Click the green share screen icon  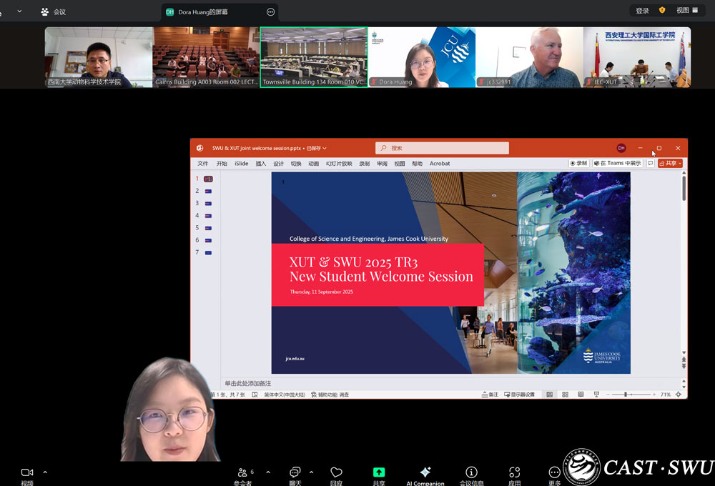pos(379,472)
